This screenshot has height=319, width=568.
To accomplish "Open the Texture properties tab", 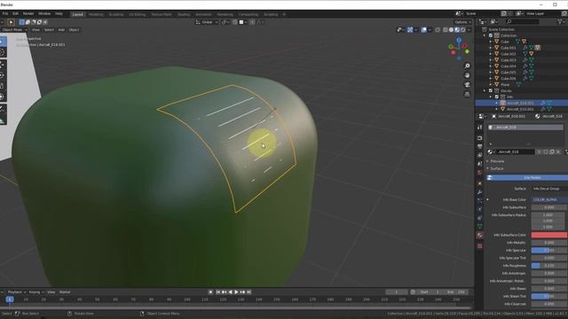I will point(479,246).
